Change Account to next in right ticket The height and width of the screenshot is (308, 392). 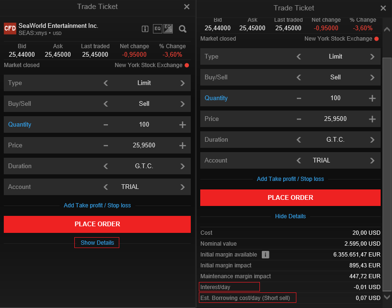[x=372, y=161]
